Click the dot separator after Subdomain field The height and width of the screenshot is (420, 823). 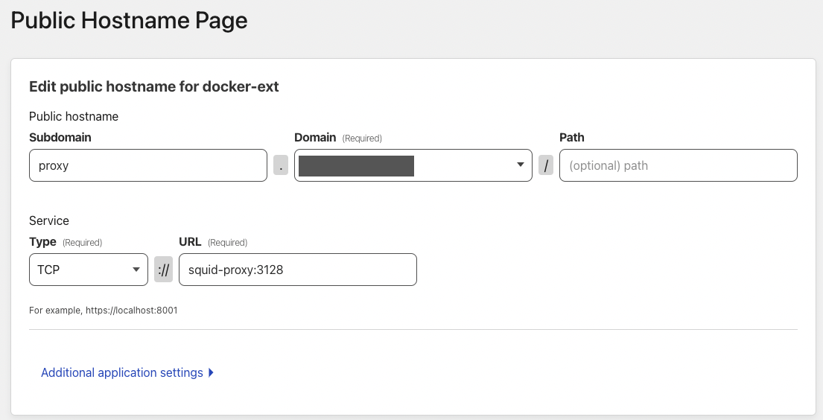tap(280, 166)
